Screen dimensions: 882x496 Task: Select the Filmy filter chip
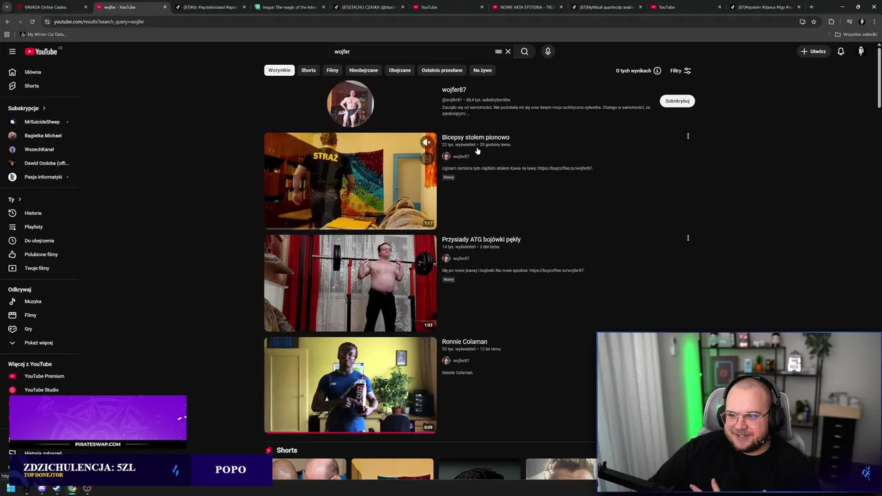click(x=332, y=70)
